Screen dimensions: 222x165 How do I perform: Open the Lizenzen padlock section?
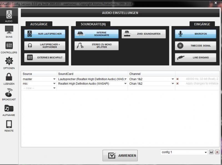[9, 79]
